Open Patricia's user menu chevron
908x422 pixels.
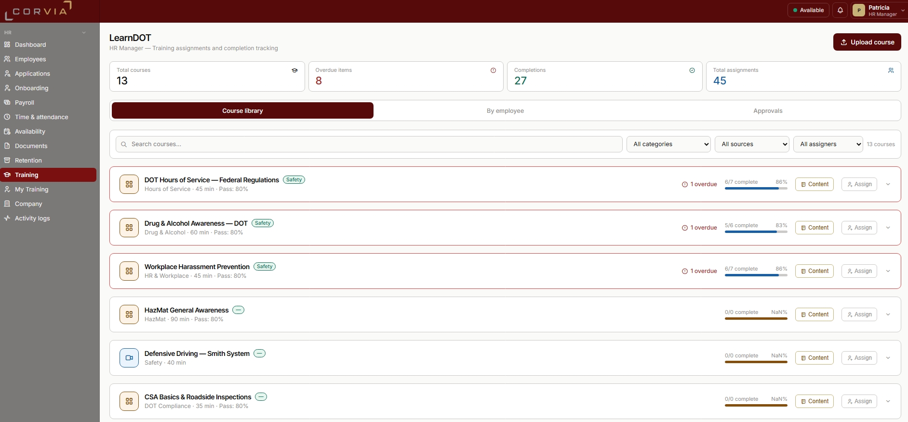coord(903,11)
